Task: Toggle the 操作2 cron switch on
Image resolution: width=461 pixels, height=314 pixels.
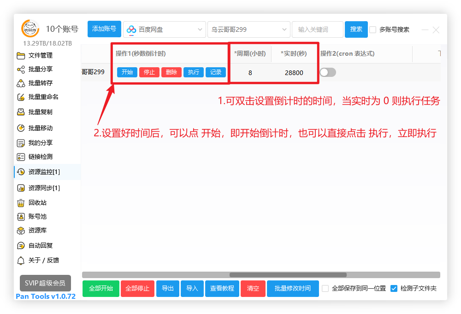Action: pyautogui.click(x=328, y=72)
